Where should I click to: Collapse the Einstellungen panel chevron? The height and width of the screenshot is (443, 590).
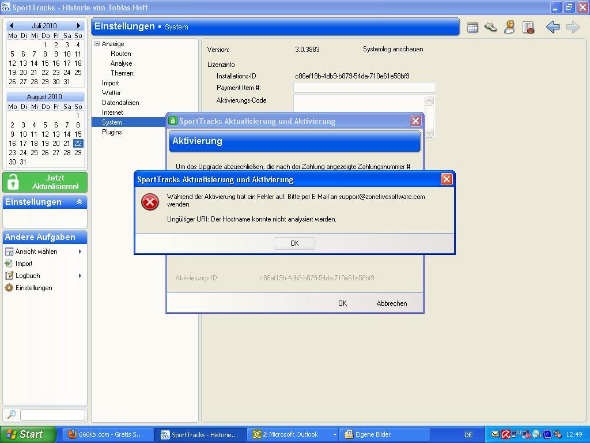click(80, 202)
